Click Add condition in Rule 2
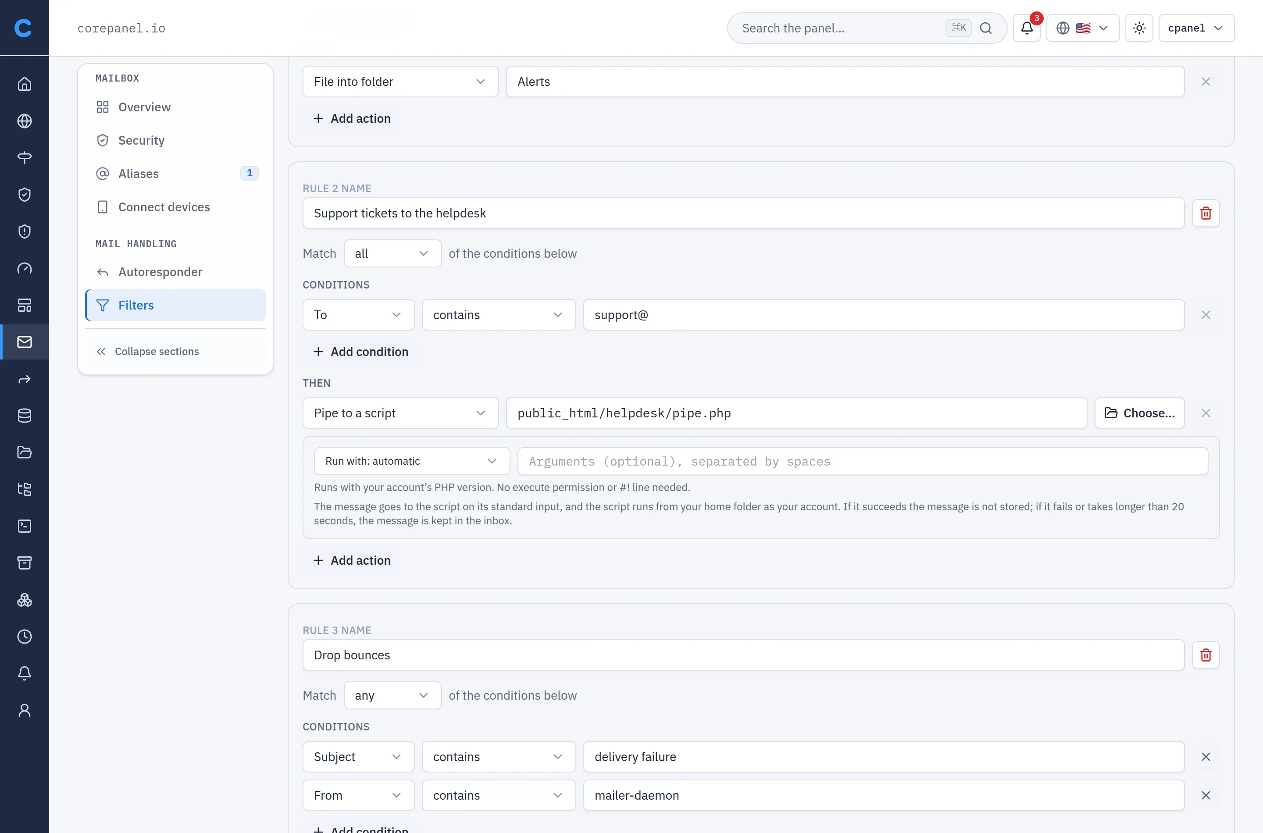 tap(360, 352)
